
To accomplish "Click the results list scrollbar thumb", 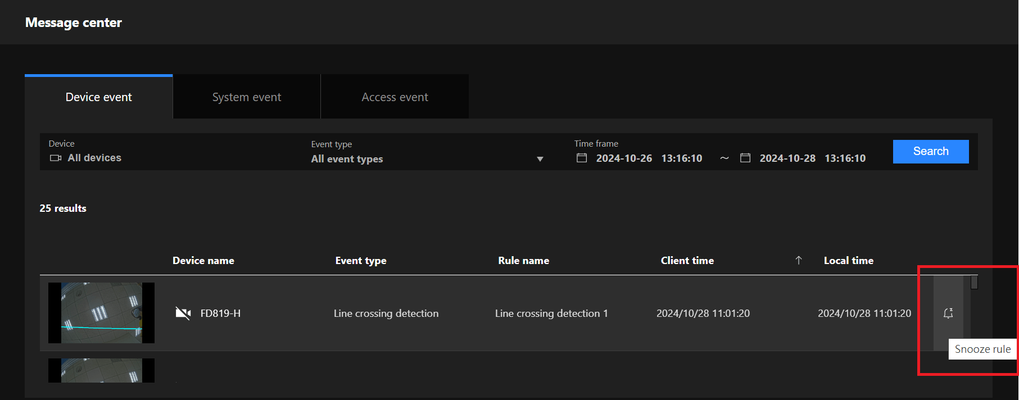I will (974, 282).
